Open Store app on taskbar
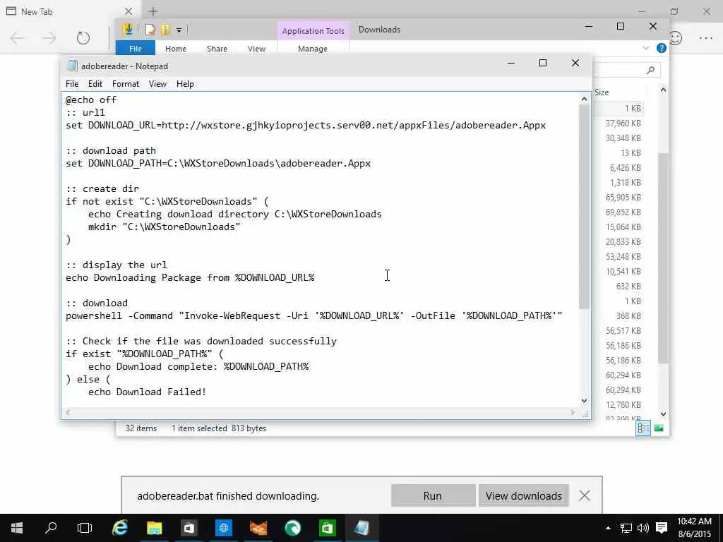Screen dimensions: 723x542 click(x=189, y=528)
